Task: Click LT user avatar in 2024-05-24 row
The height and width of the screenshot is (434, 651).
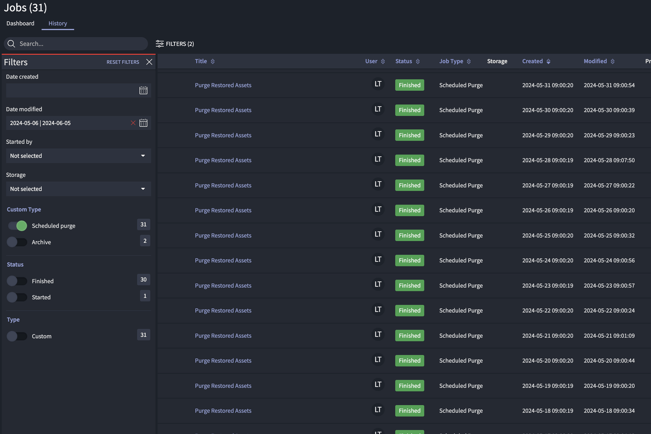Action: 378,259
